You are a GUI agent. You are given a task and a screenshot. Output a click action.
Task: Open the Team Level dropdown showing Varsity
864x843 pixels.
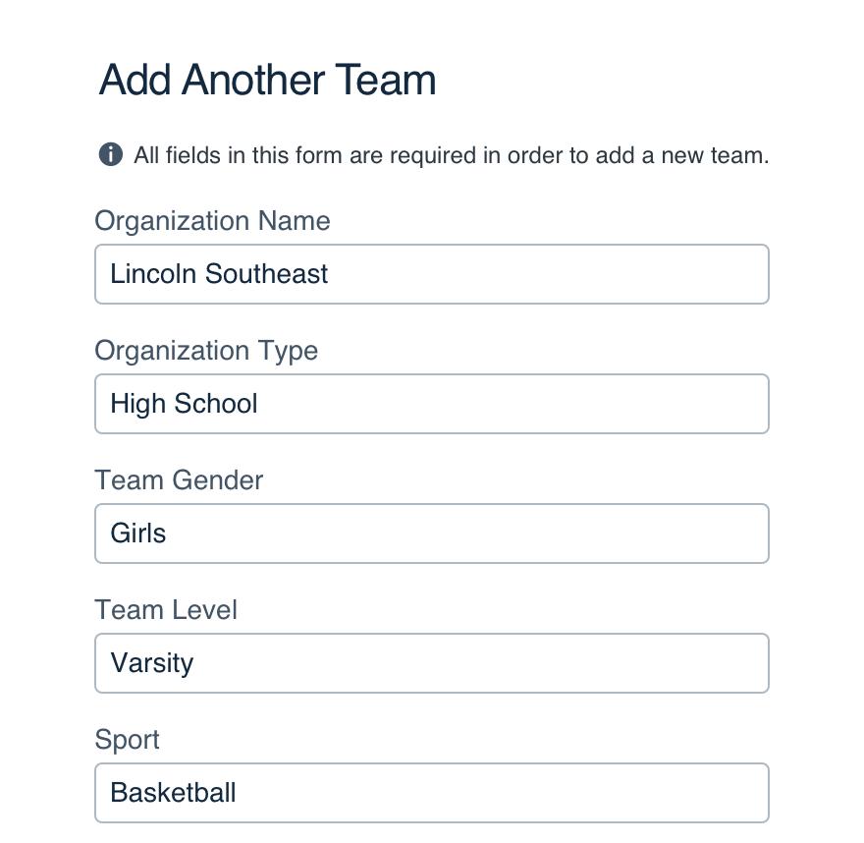(431, 663)
